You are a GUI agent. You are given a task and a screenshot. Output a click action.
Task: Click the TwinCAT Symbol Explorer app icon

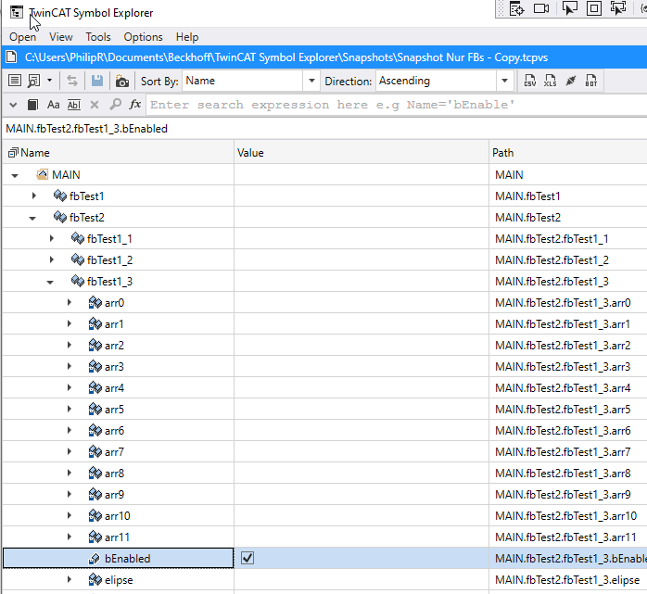pyautogui.click(x=17, y=12)
